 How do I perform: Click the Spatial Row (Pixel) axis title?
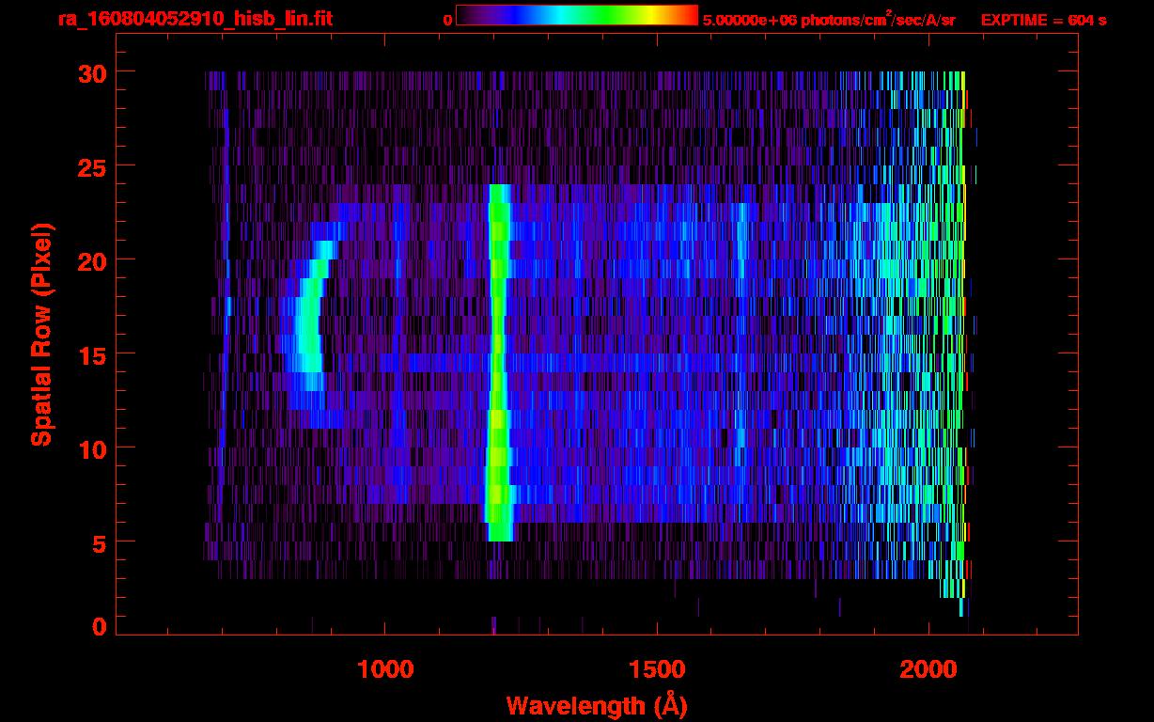pyautogui.click(x=41, y=334)
